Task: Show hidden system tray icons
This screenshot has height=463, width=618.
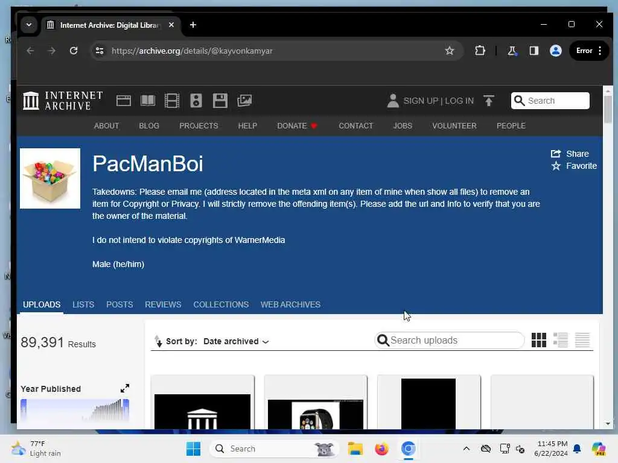Action: [x=467, y=449]
